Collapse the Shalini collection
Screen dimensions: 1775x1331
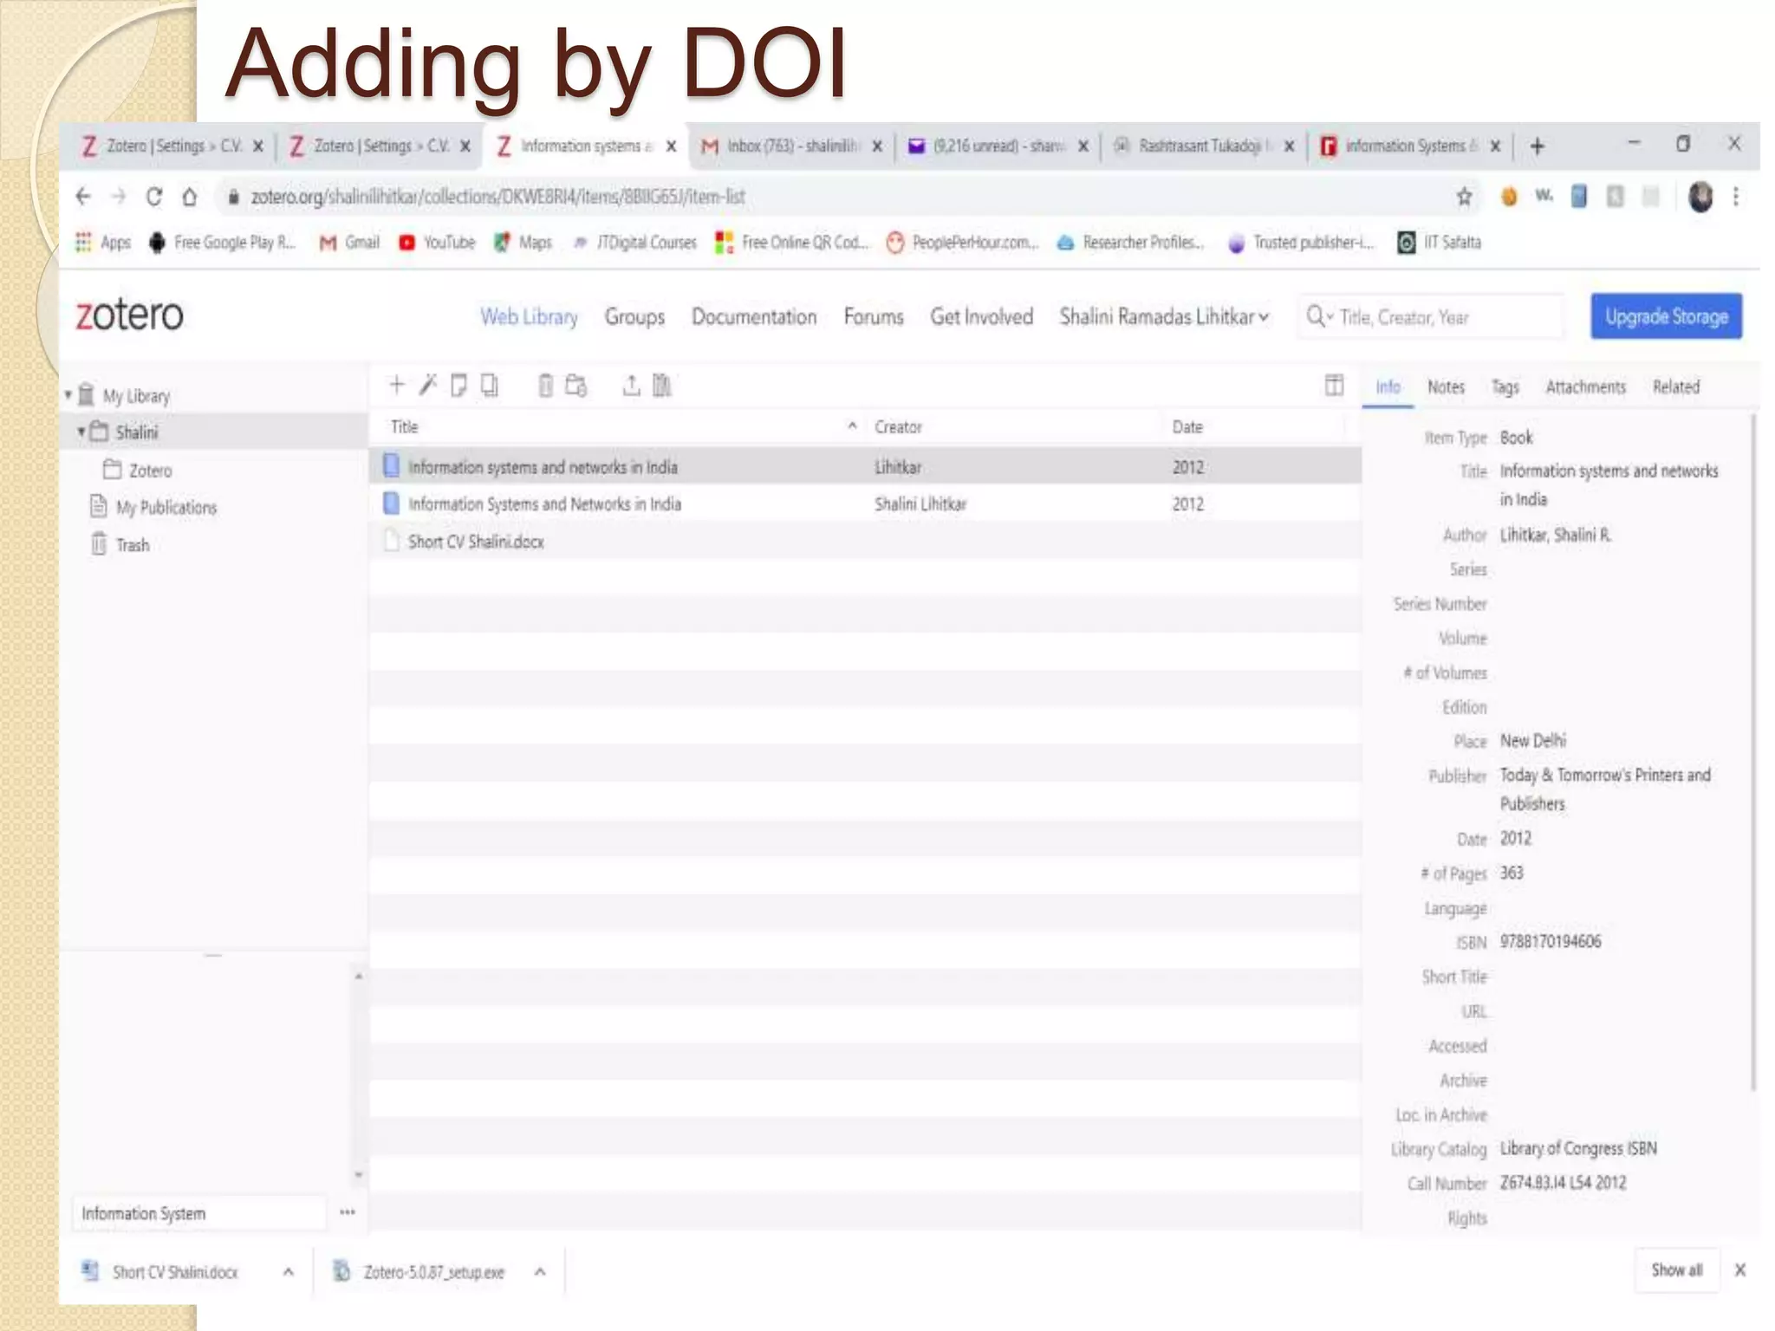(x=81, y=432)
